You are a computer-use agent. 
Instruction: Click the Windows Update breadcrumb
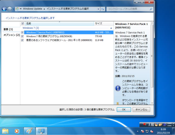[32, 9]
